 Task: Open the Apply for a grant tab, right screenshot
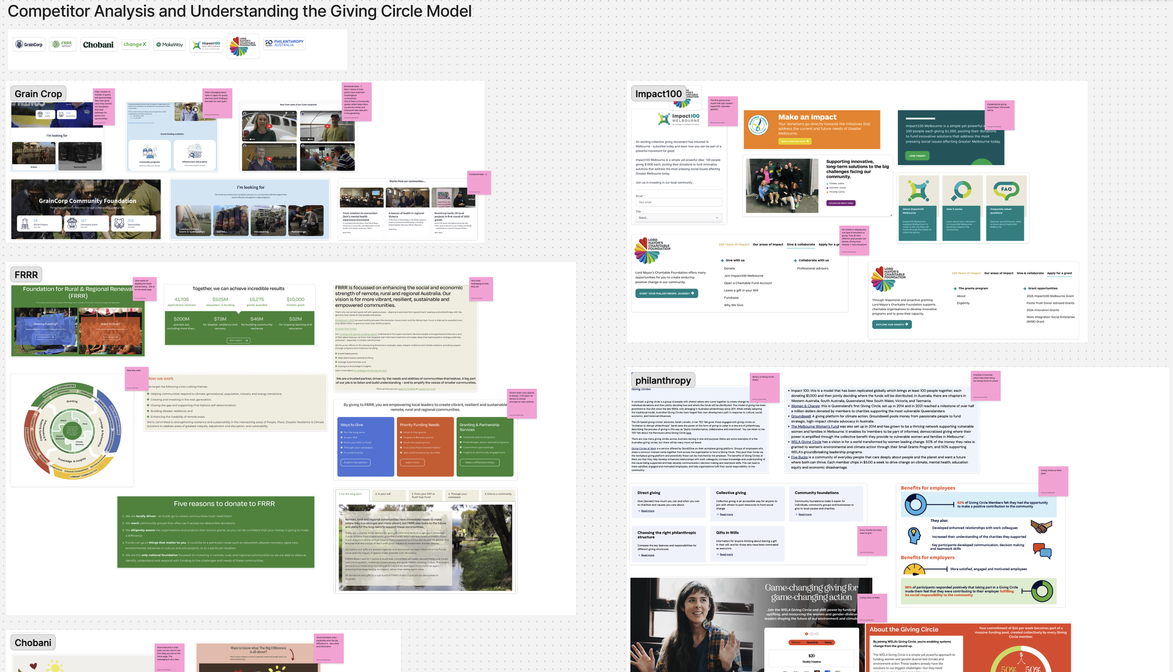tap(1059, 273)
